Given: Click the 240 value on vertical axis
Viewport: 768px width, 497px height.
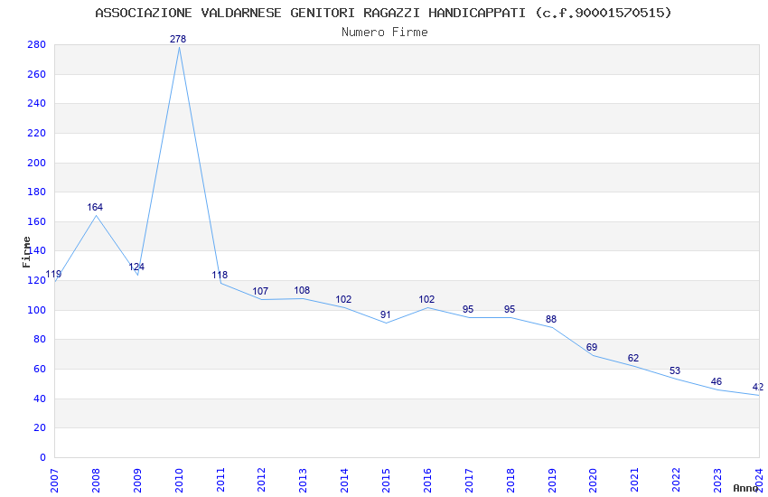Looking at the screenshot, I should (37, 103).
